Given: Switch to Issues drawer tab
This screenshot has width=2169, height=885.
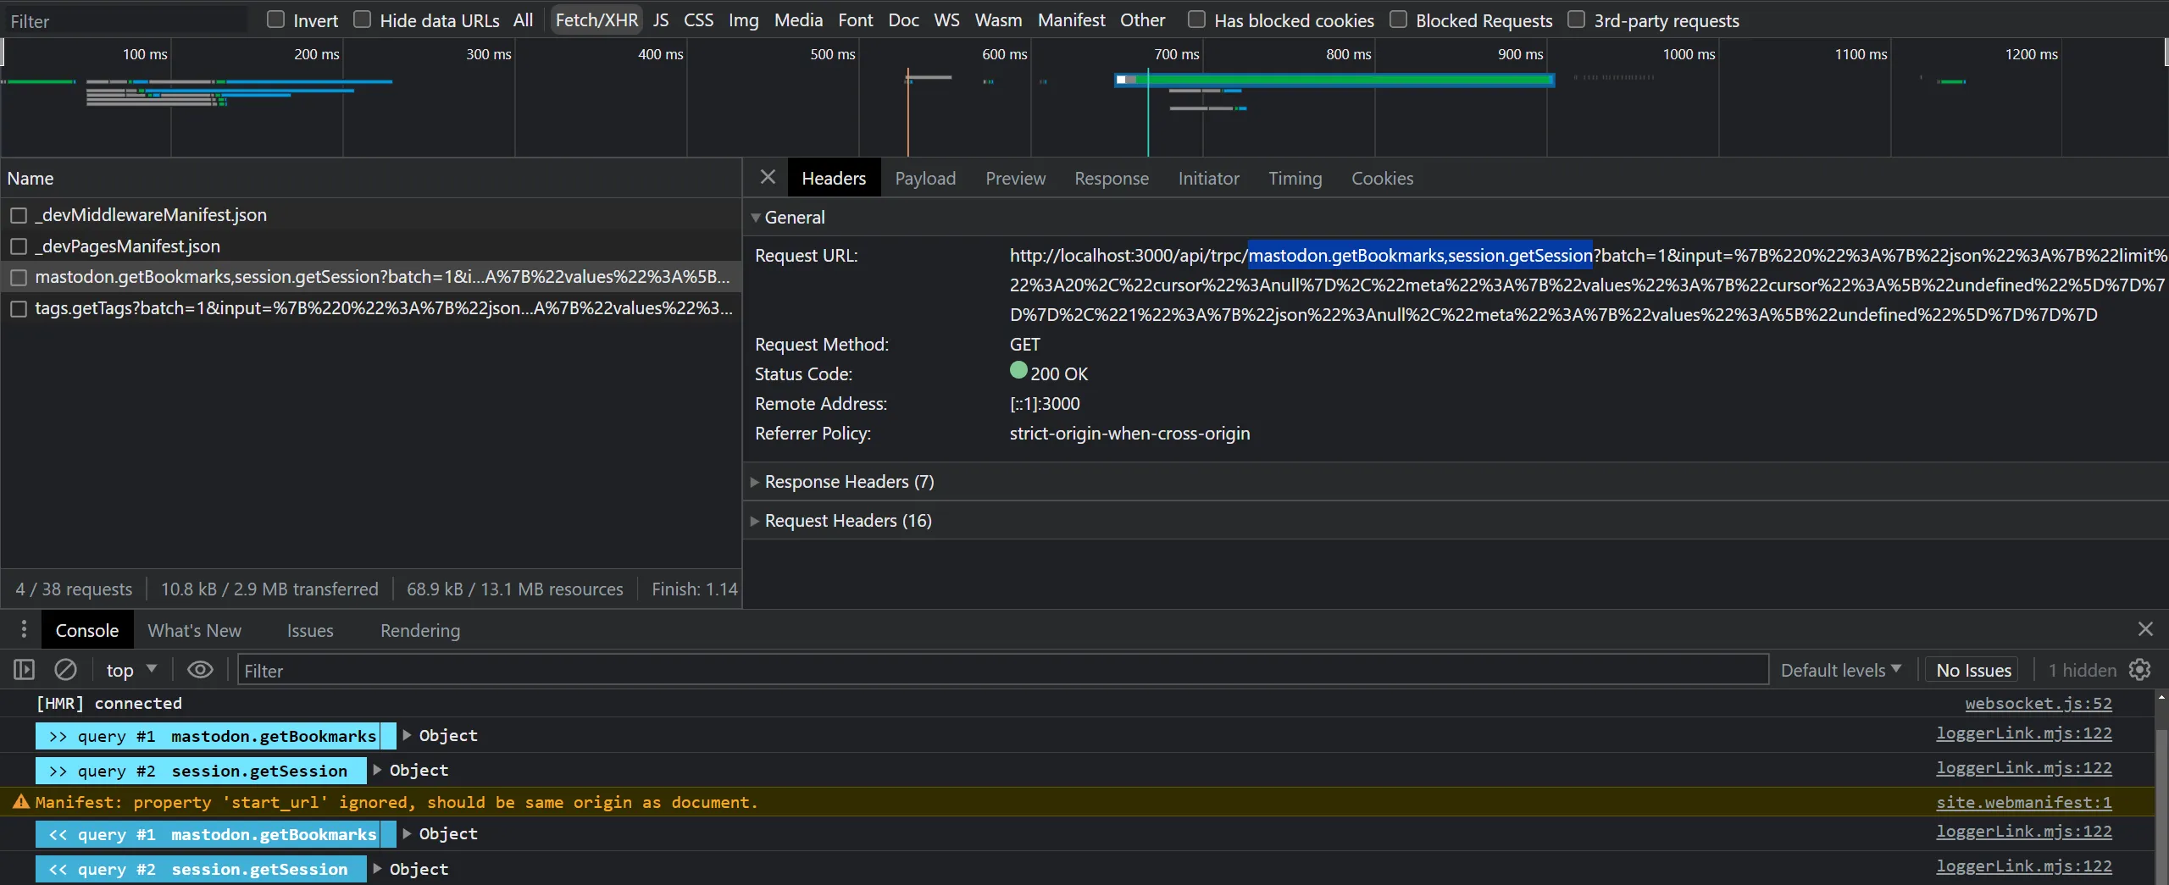Looking at the screenshot, I should coord(310,630).
